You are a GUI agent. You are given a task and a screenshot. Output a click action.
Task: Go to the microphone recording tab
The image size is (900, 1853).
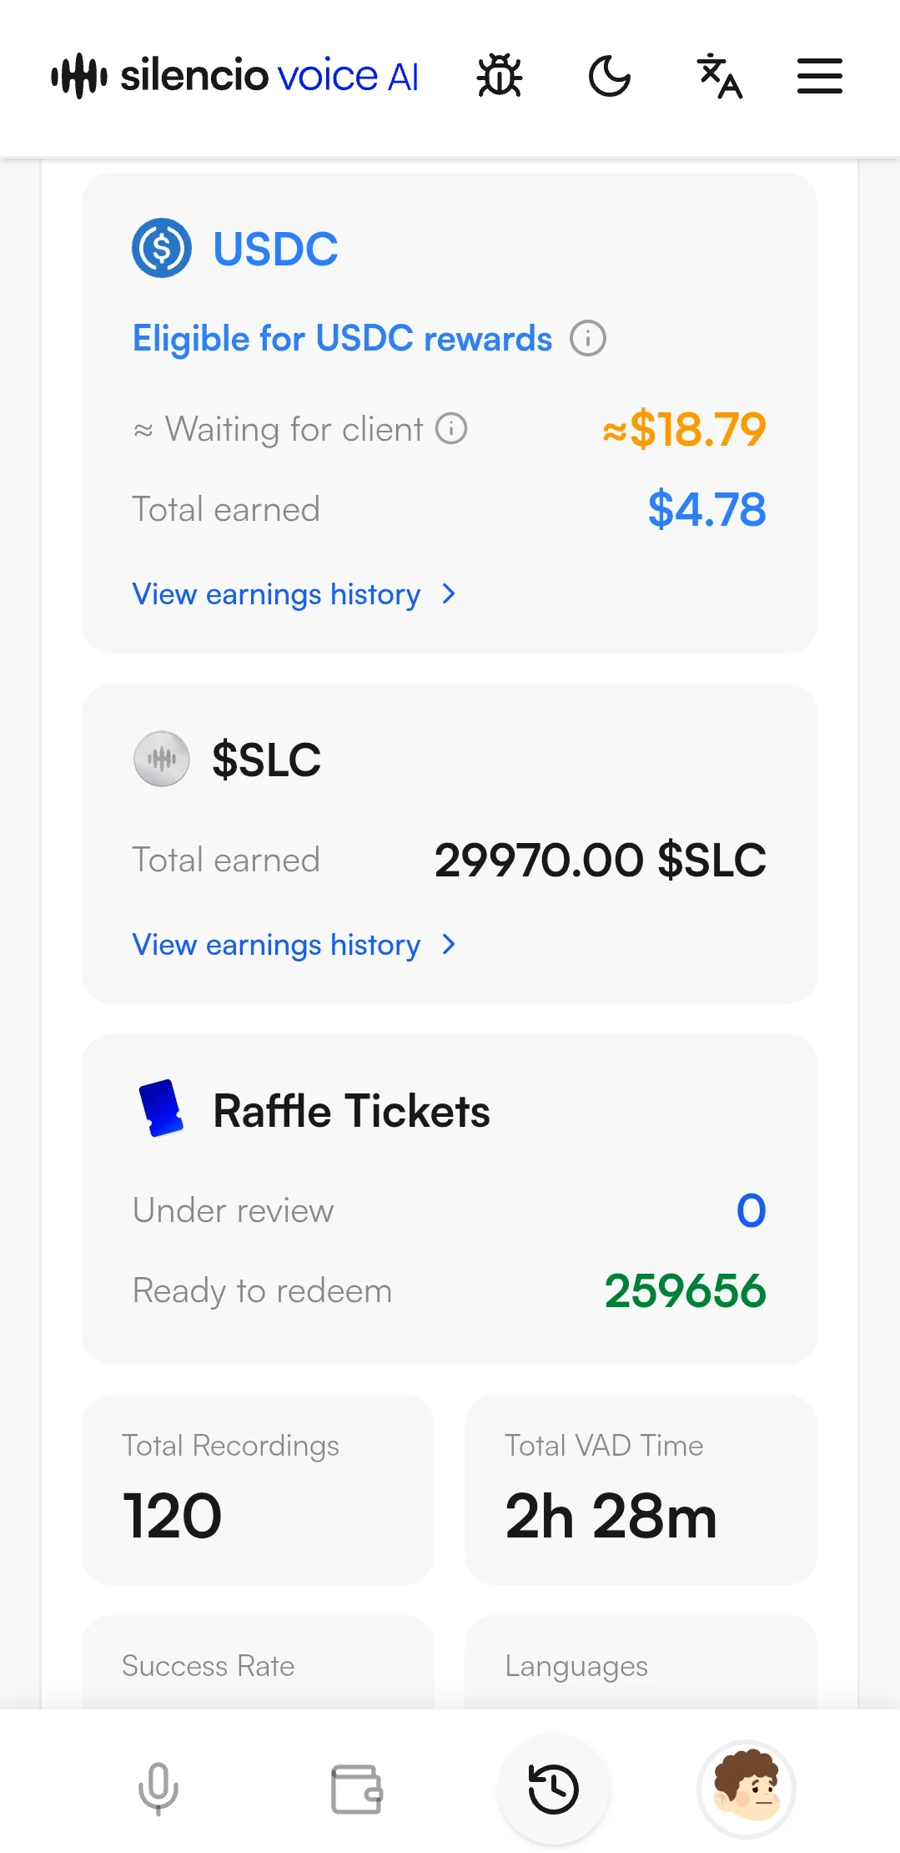tap(158, 1789)
